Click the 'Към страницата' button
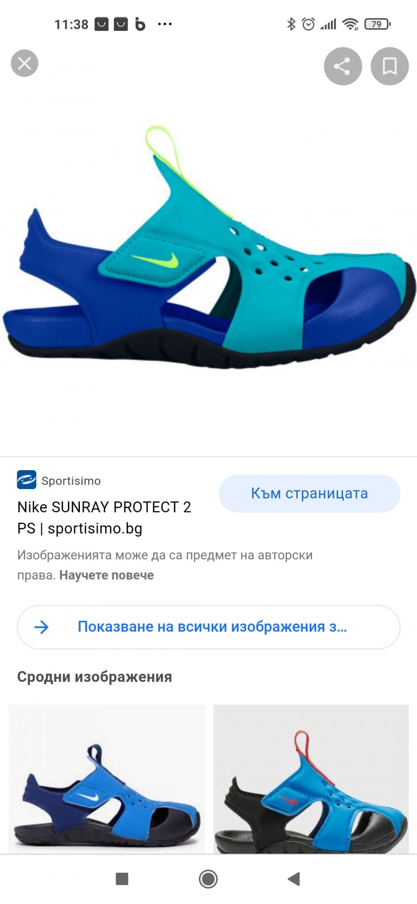Viewport: 417px width, 904px height. 310,493
